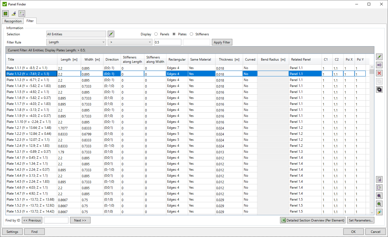
Task: Click the table vertical scrollbar down arrow
Action: [x=372, y=213]
